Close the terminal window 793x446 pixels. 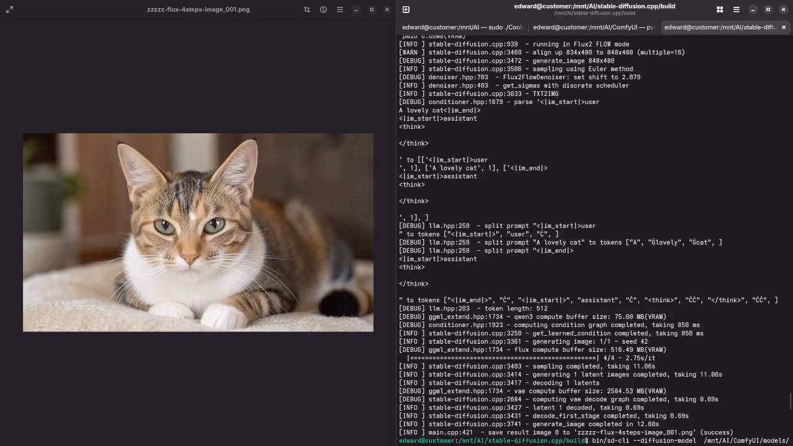click(784, 9)
